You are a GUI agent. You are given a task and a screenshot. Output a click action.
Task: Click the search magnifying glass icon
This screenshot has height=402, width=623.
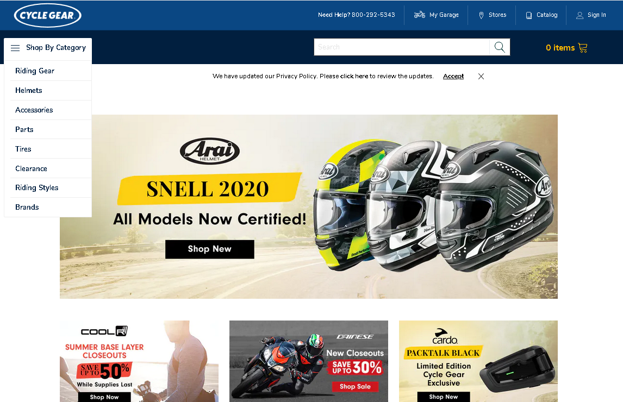click(500, 47)
